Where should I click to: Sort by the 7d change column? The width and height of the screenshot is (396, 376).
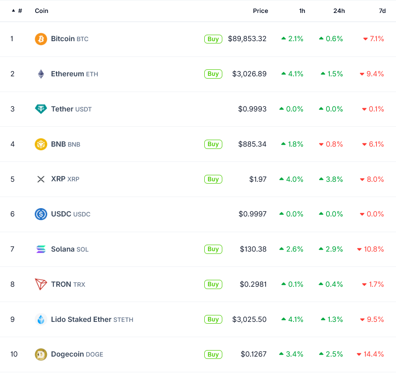coord(382,11)
